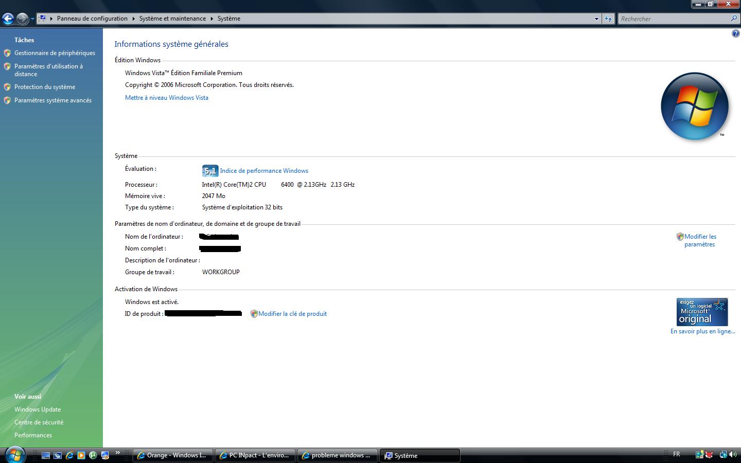This screenshot has width=741, height=463.
Task: Click the Rechercher search field
Action: (x=674, y=19)
